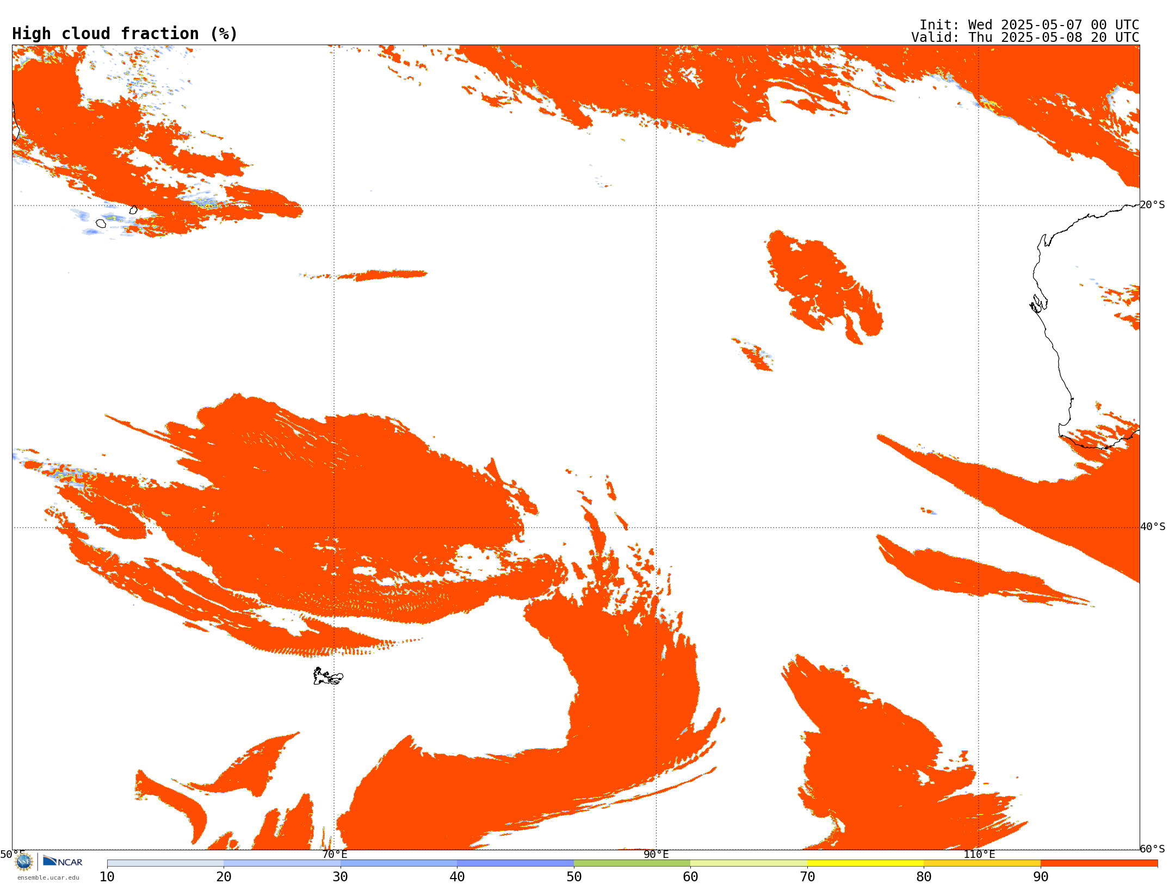Click the NCAR logo
The width and height of the screenshot is (1175, 884).
tap(63, 861)
